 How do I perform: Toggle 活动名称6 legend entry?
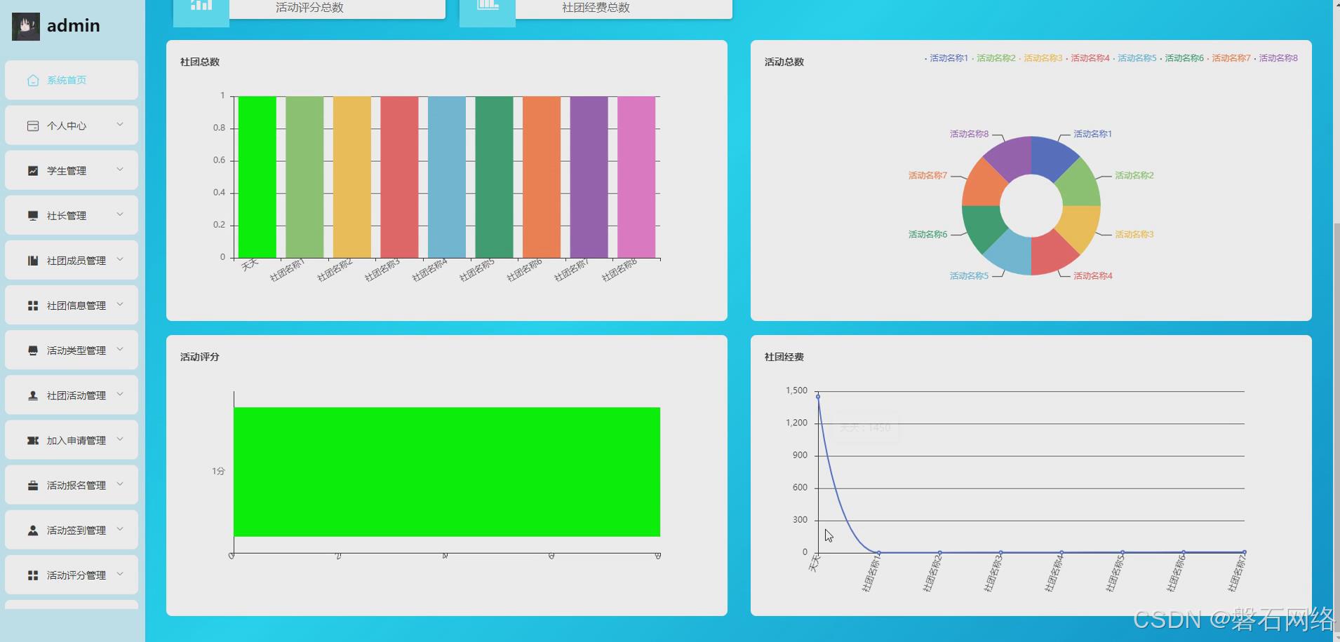(1181, 58)
